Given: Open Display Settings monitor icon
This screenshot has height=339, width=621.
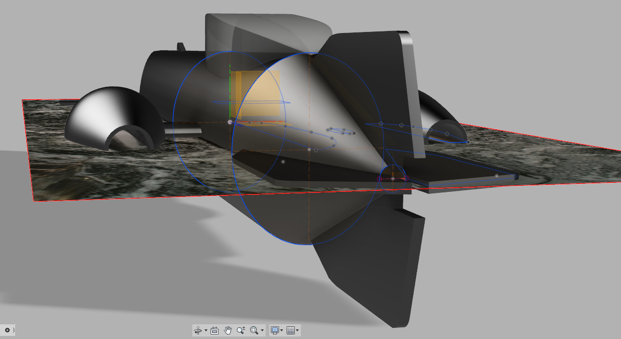Looking at the screenshot, I should [275, 330].
